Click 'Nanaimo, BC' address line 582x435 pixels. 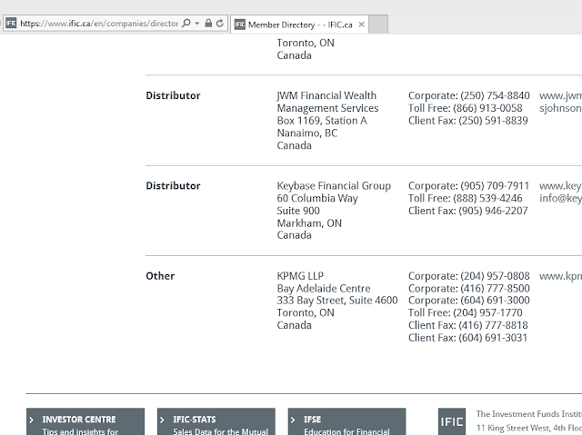click(307, 133)
